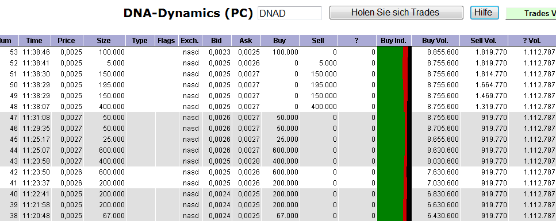Screen dimensions: 556x221
Task: Click Buy Ind. bar in row 38
Action: (394, 216)
